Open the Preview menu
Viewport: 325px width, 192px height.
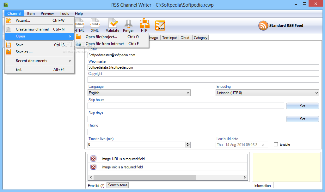[x=47, y=14]
